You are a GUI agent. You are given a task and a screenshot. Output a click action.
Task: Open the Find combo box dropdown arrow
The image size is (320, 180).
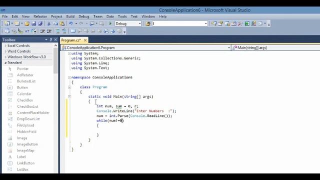pyautogui.click(x=205, y=23)
